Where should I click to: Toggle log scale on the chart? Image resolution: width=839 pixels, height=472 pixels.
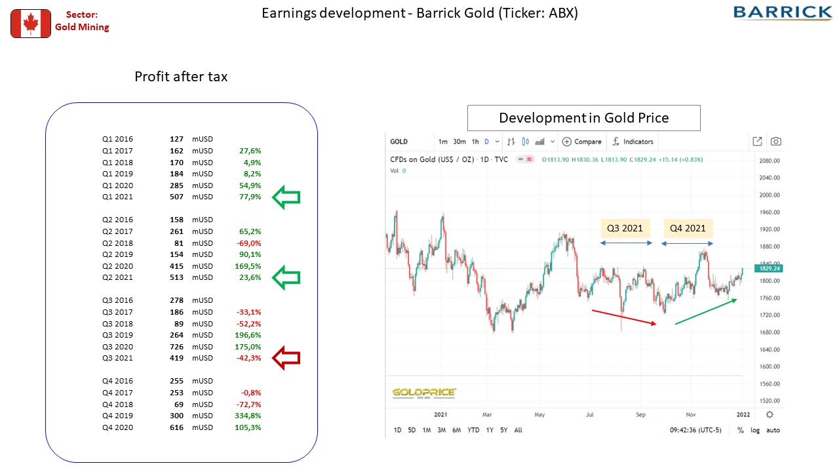click(x=755, y=430)
